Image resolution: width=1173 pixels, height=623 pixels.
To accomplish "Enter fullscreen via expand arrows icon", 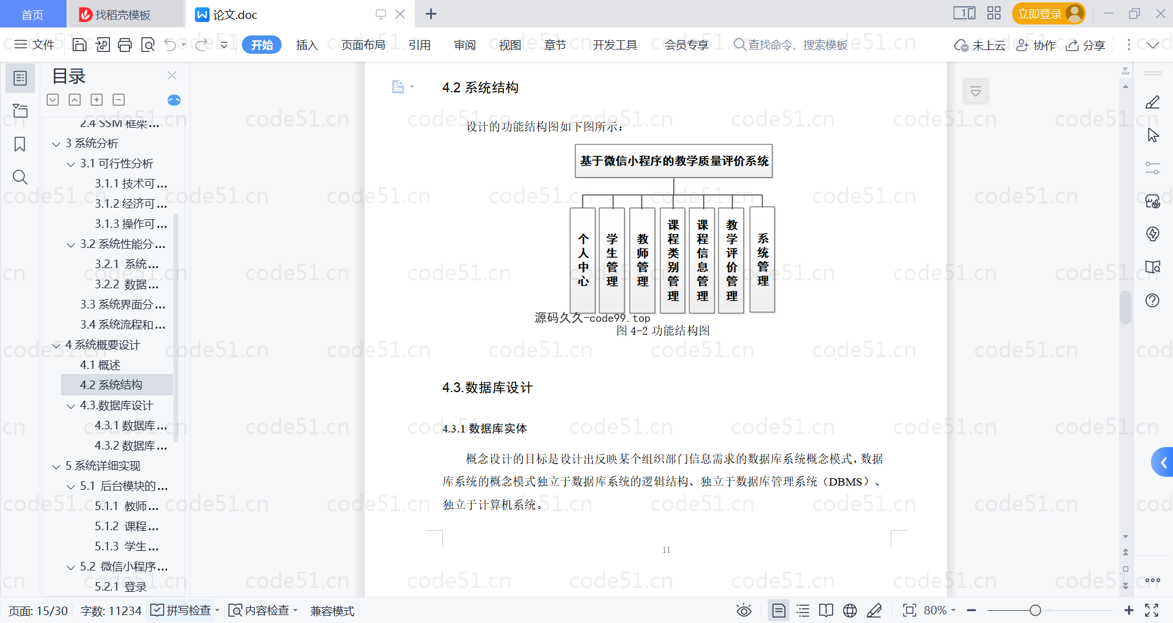I will [x=1152, y=610].
